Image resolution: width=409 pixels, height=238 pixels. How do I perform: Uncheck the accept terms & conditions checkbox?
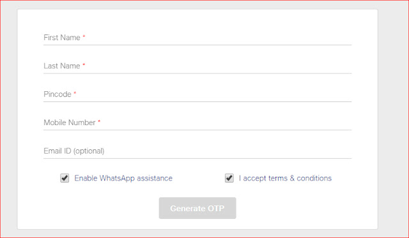(x=229, y=178)
